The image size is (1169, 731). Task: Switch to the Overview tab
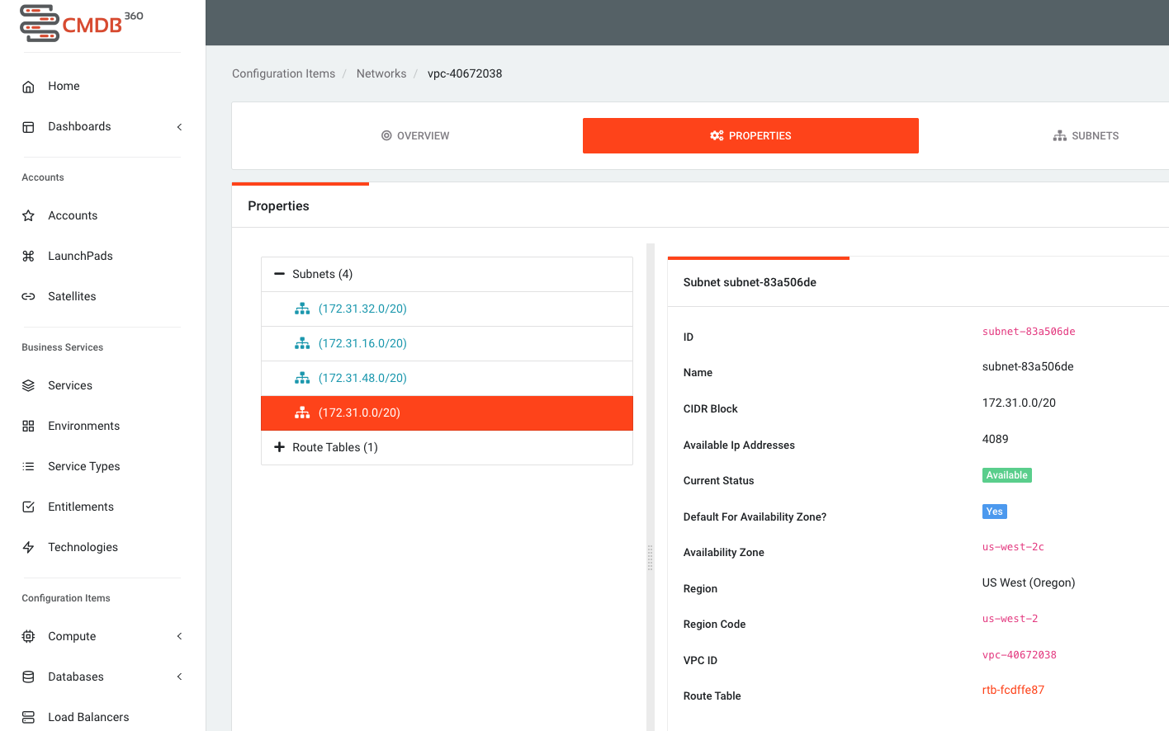pyautogui.click(x=415, y=136)
